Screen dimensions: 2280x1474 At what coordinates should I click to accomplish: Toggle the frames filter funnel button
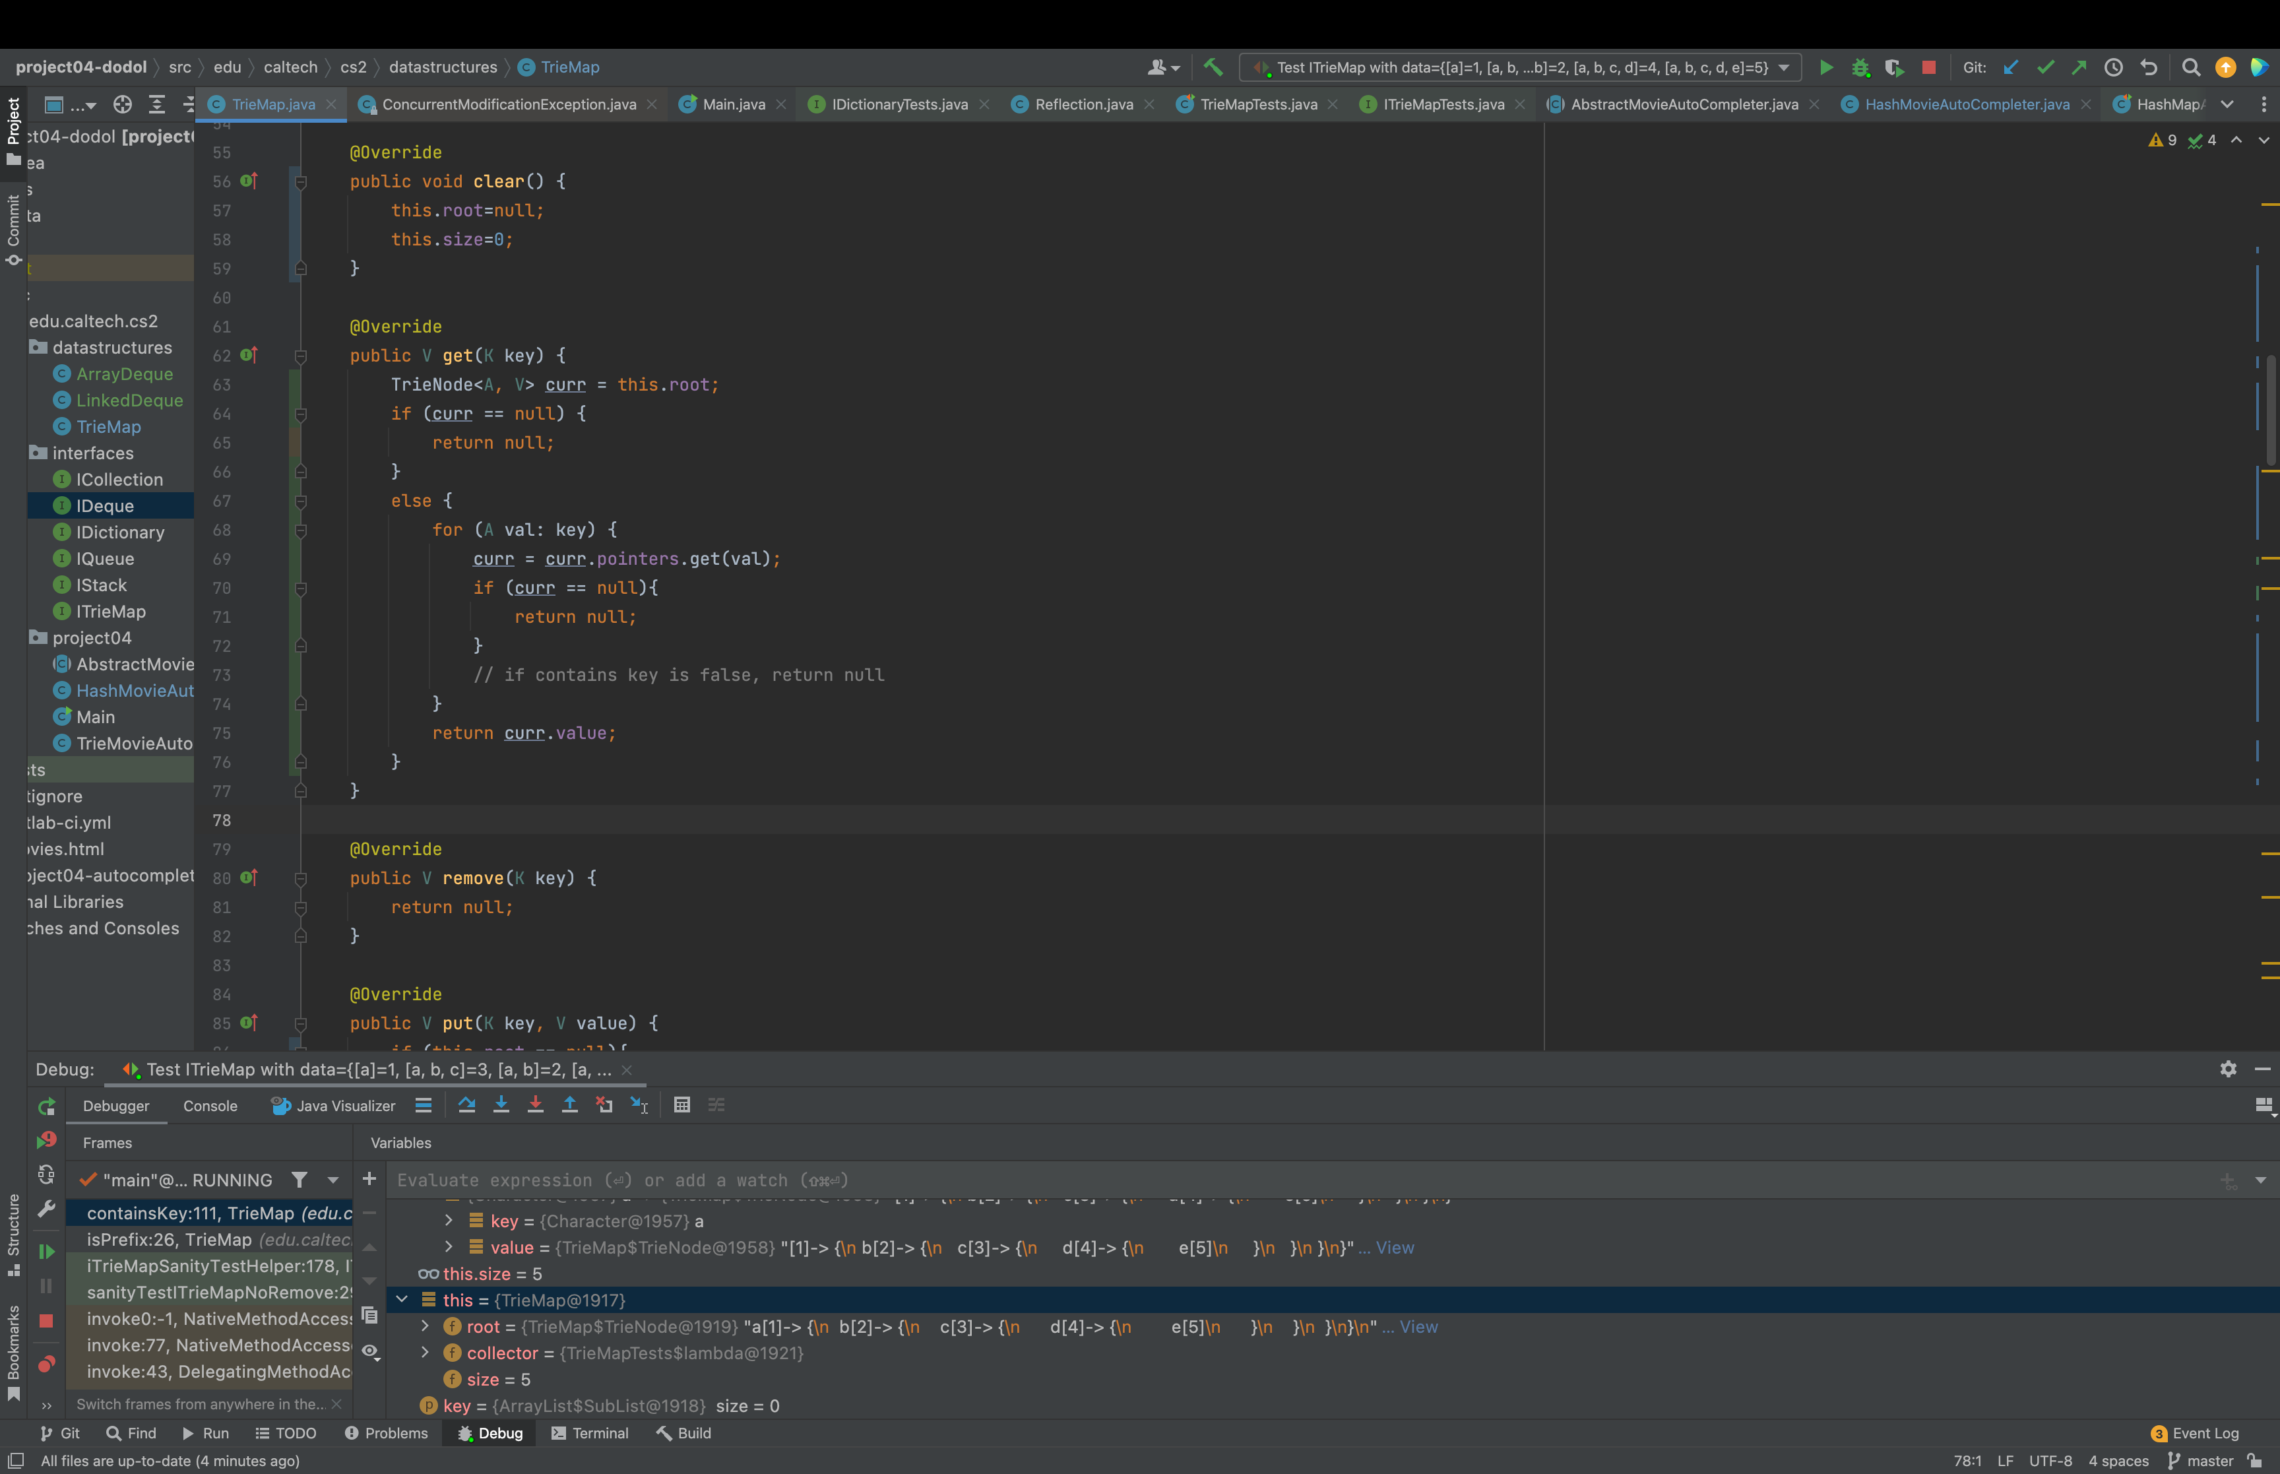[x=300, y=1180]
